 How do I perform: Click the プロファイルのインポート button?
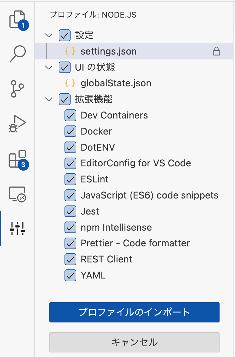[134, 312]
